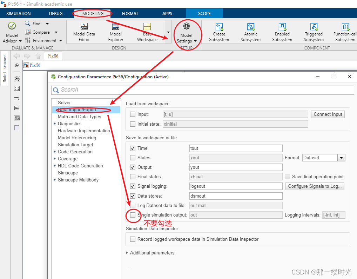Viewport: 357px width, 279px height.
Task: Open the Find dropdown arrow
Action: (47, 24)
